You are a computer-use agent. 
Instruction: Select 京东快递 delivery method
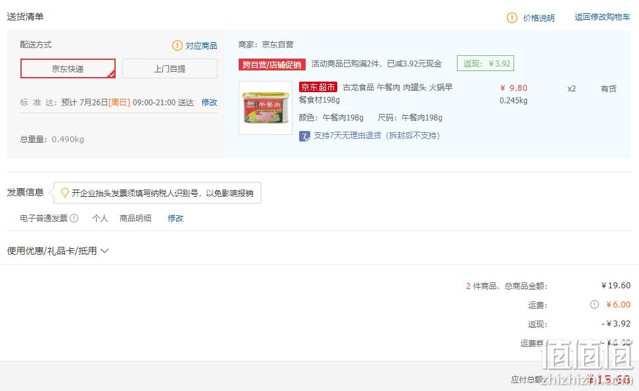[x=68, y=68]
